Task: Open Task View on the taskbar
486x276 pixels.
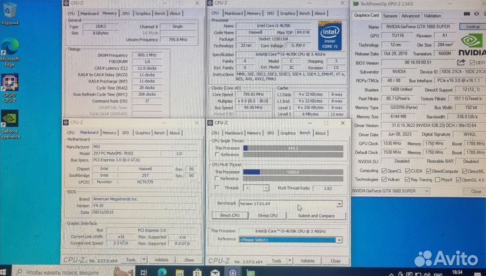Action: [143, 272]
